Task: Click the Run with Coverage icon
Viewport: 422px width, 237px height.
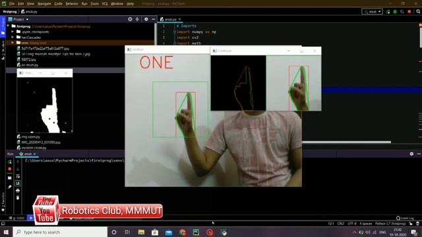Action: coord(402,12)
